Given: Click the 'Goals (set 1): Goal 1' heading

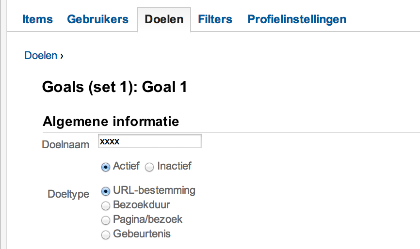Looking at the screenshot, I should 114,87.
